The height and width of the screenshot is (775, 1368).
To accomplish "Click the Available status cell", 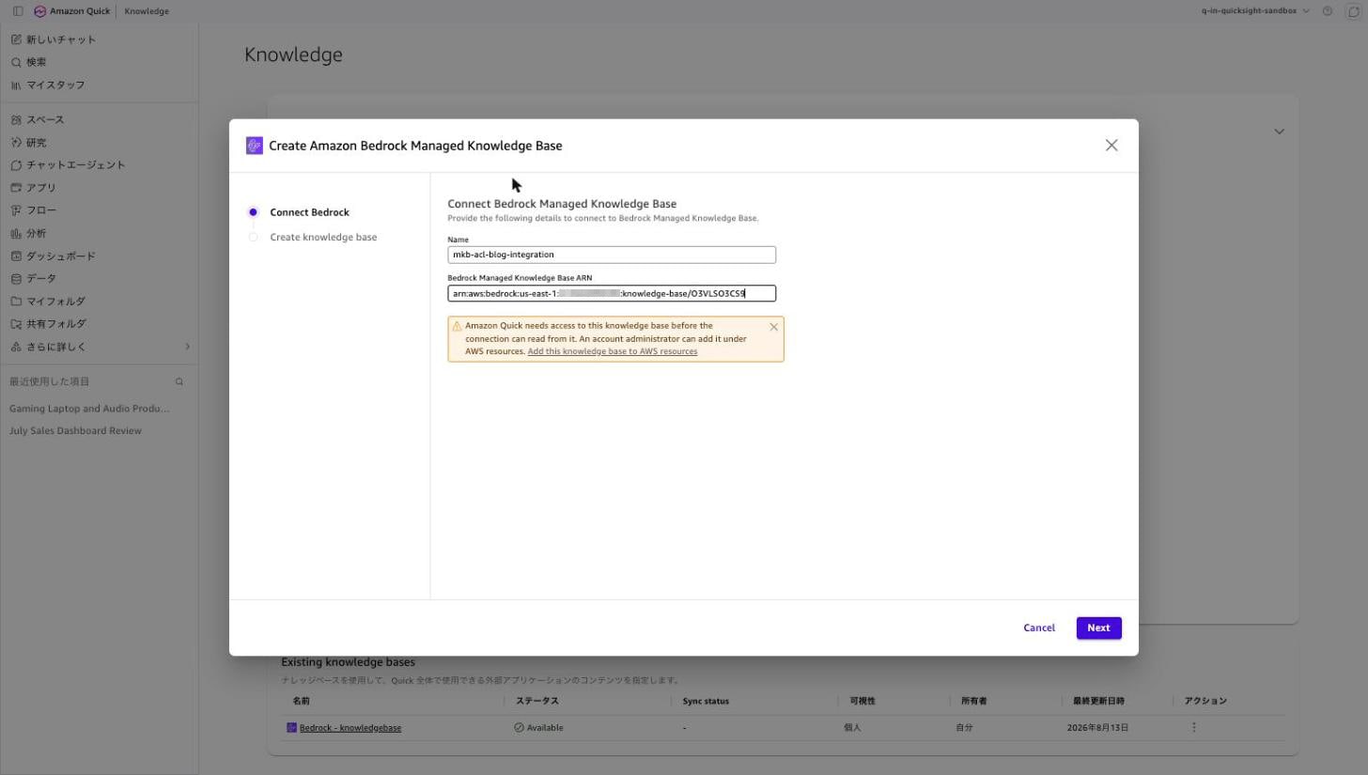I will click(x=538, y=728).
